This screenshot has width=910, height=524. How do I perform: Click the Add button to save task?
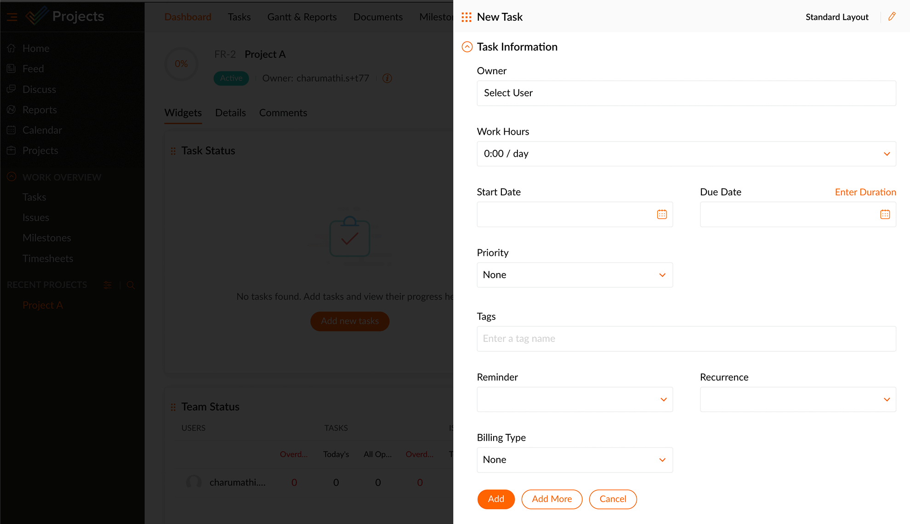496,499
